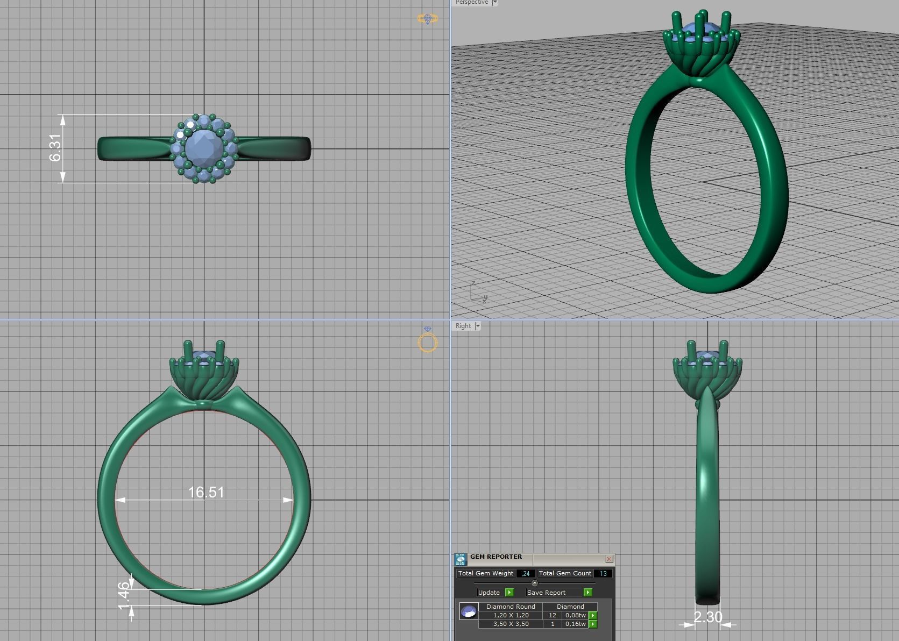Select the 2.30 band width dimension
Viewport: 899px width, 641px height.
[707, 617]
